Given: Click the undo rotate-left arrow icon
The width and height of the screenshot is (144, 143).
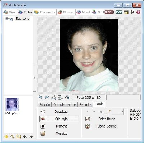Looking at the screenshot, I should click(x=40, y=97).
